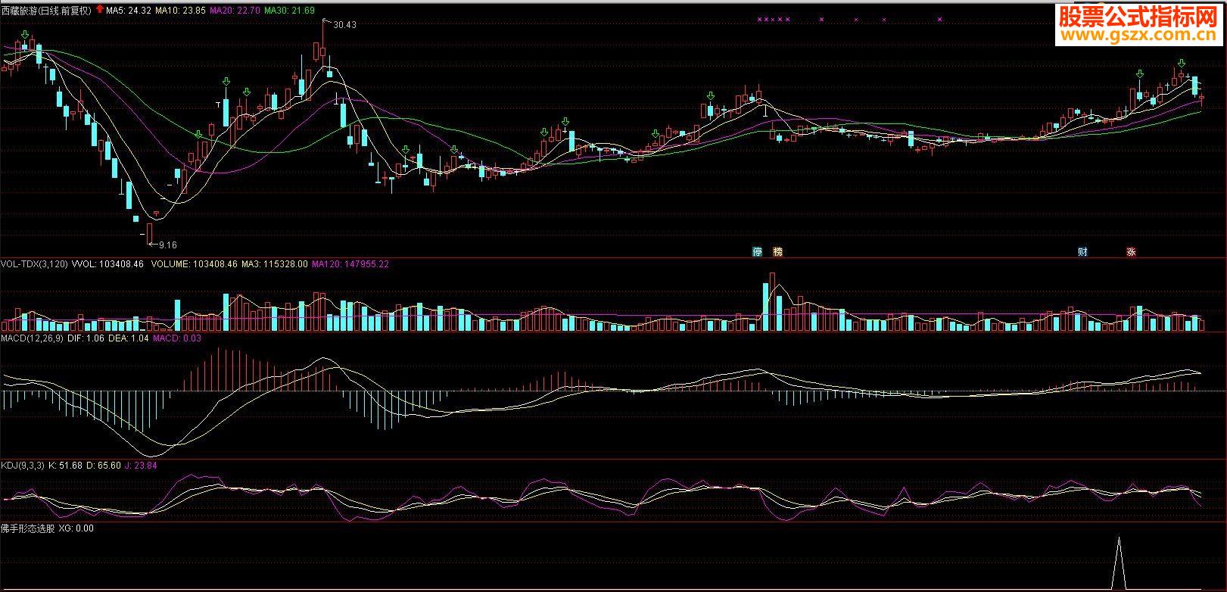Click the MA30: 21.69 label
Screen dimensions: 1227x592
click(289, 11)
